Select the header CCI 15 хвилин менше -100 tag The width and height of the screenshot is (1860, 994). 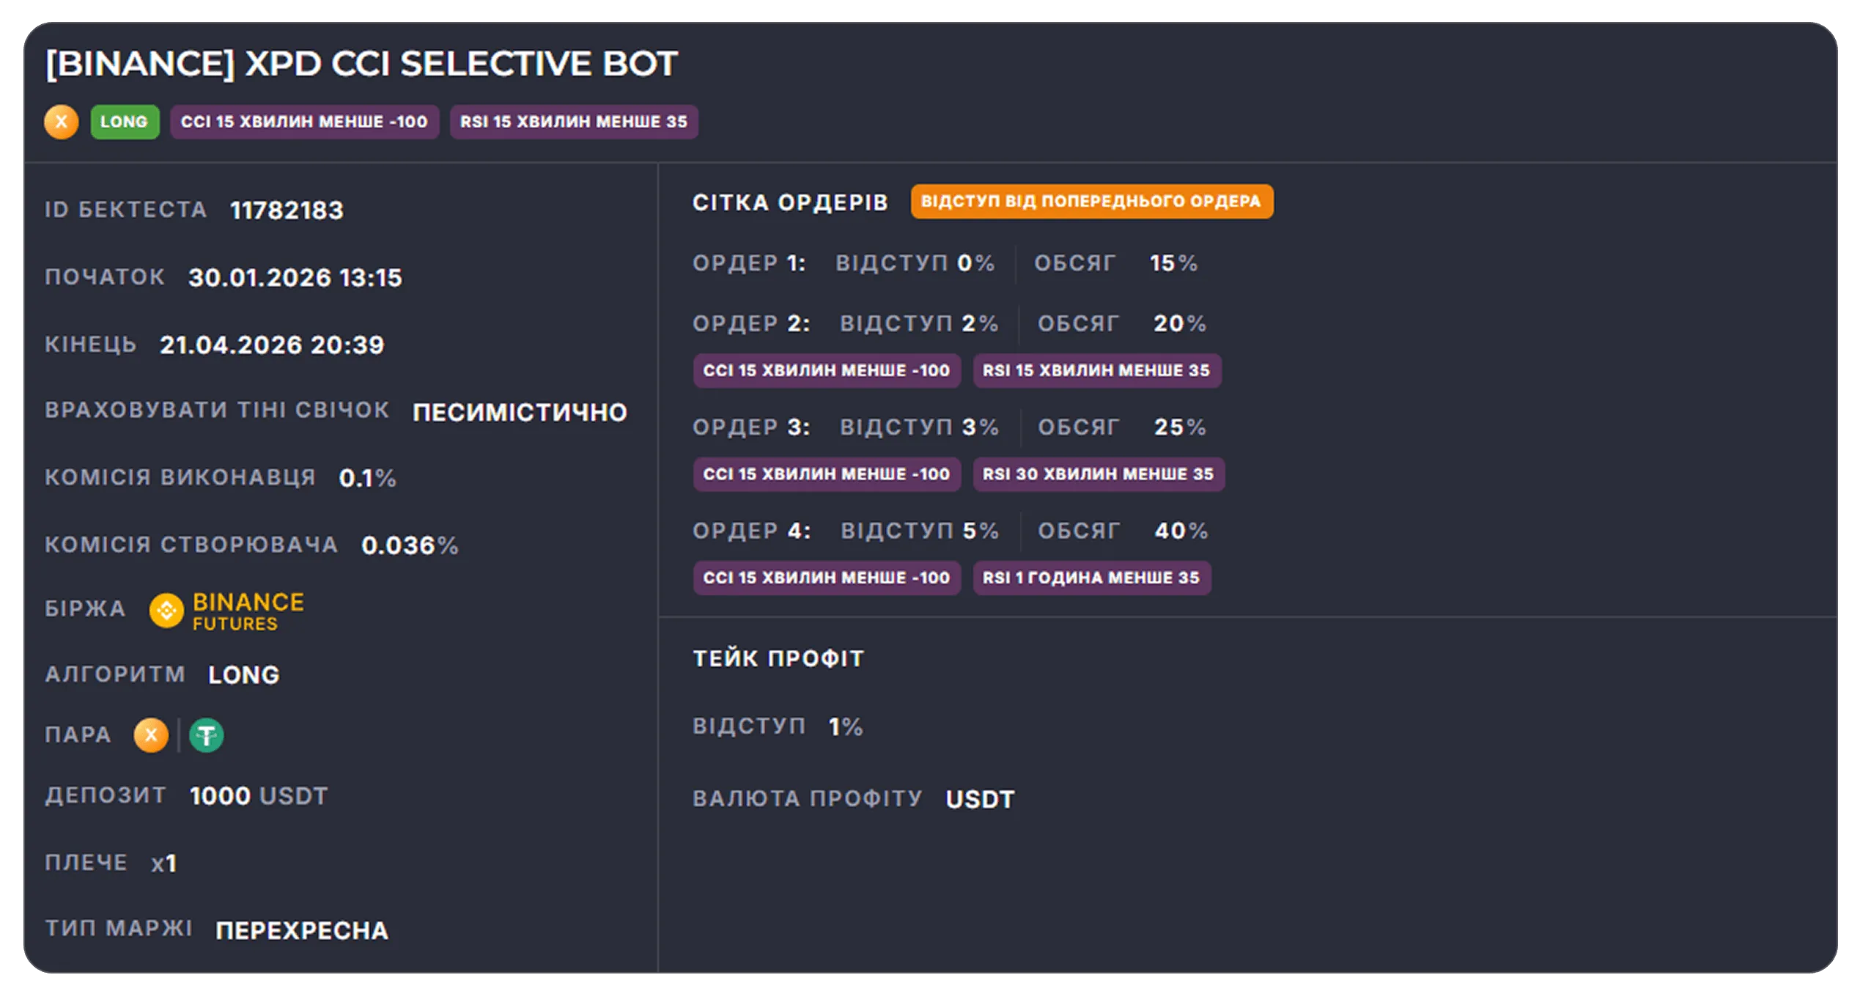pyautogui.click(x=304, y=122)
